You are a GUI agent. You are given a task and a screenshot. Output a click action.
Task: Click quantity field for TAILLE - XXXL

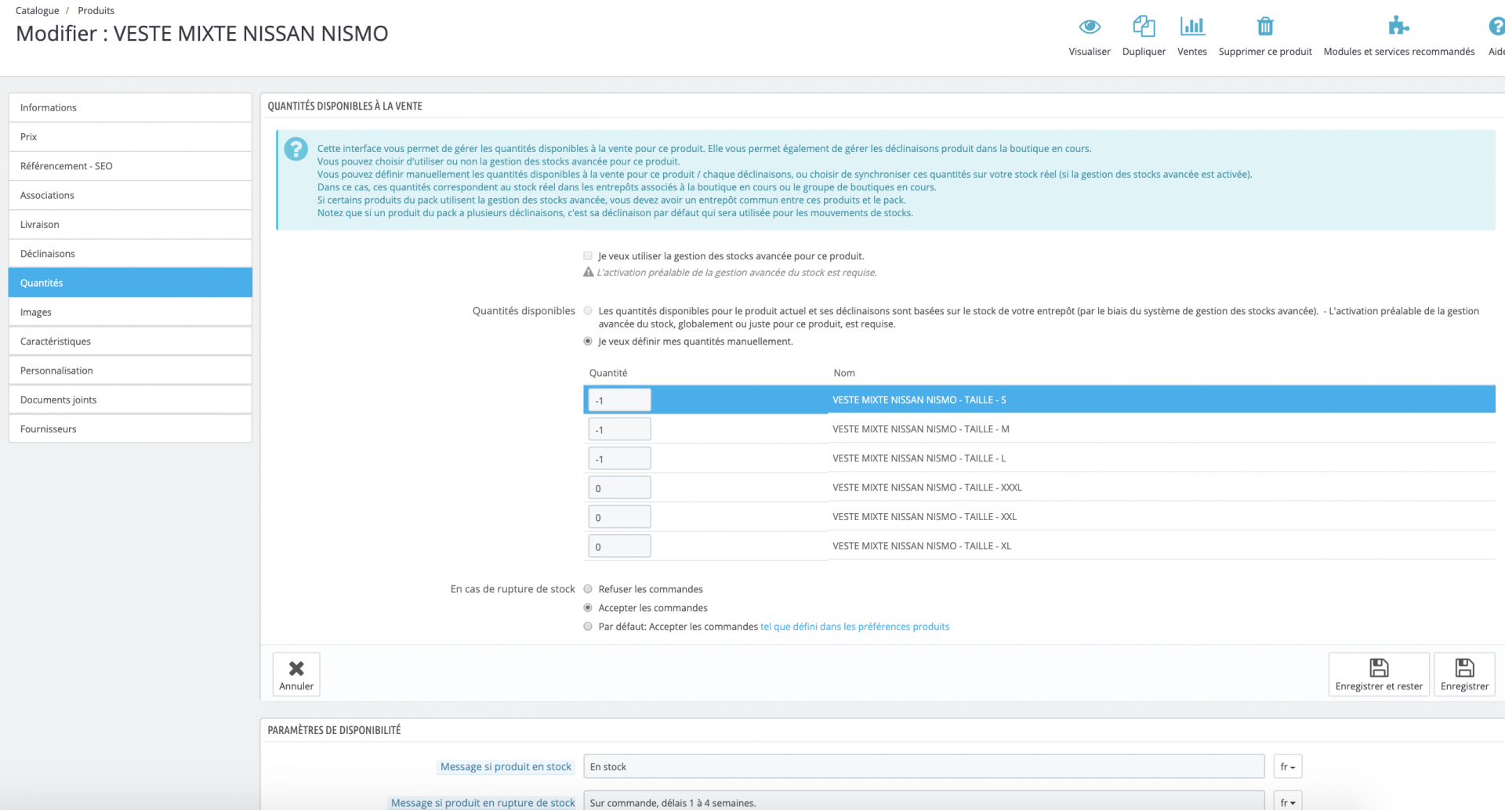pos(619,488)
